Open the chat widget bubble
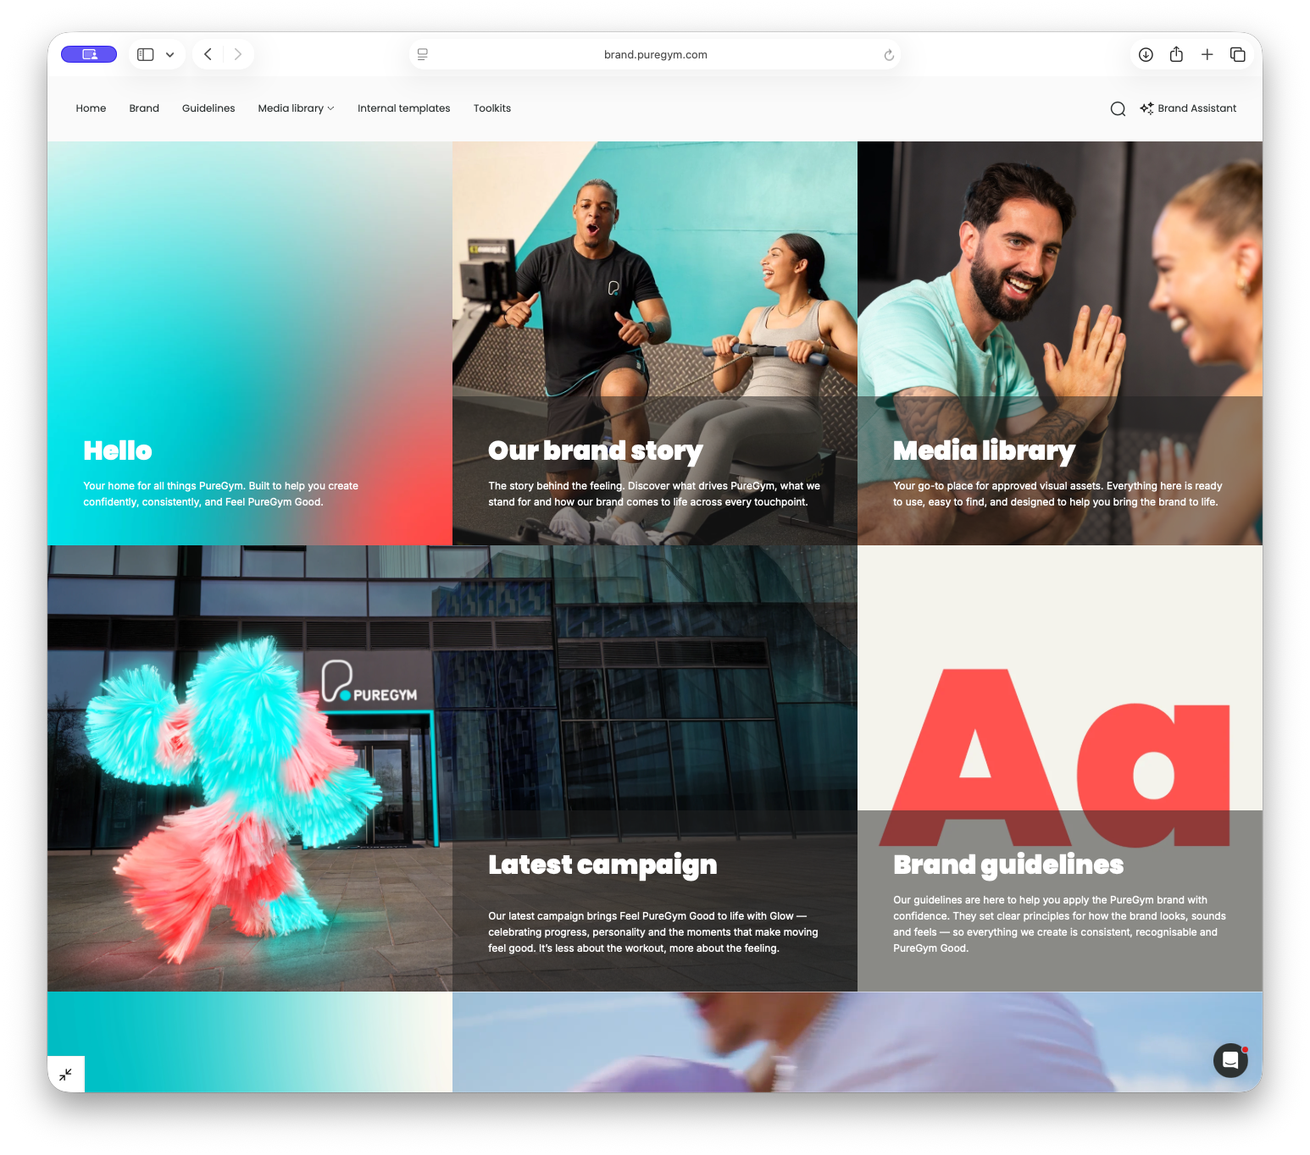Image resolution: width=1310 pixels, height=1155 pixels. [x=1230, y=1060]
